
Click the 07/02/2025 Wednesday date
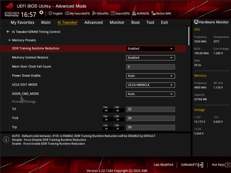[12, 14]
